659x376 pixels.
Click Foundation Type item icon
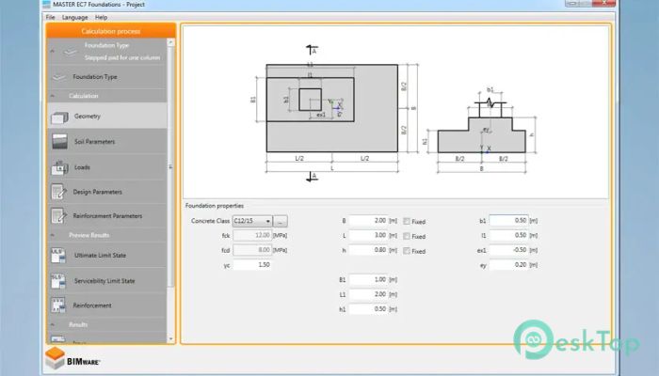59,77
